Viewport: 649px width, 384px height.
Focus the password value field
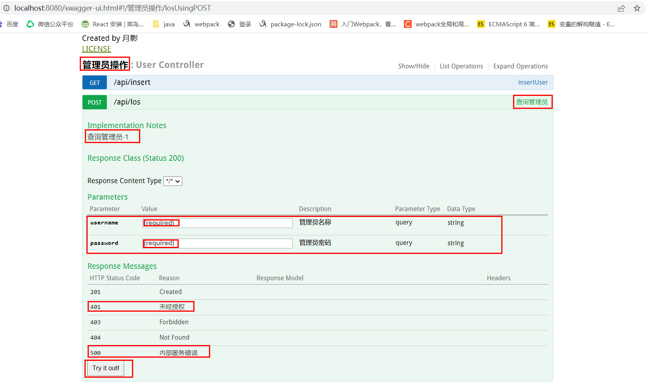pyautogui.click(x=217, y=243)
